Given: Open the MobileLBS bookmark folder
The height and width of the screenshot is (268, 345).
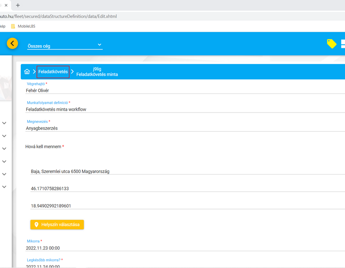Looking at the screenshot, I should 23,26.
